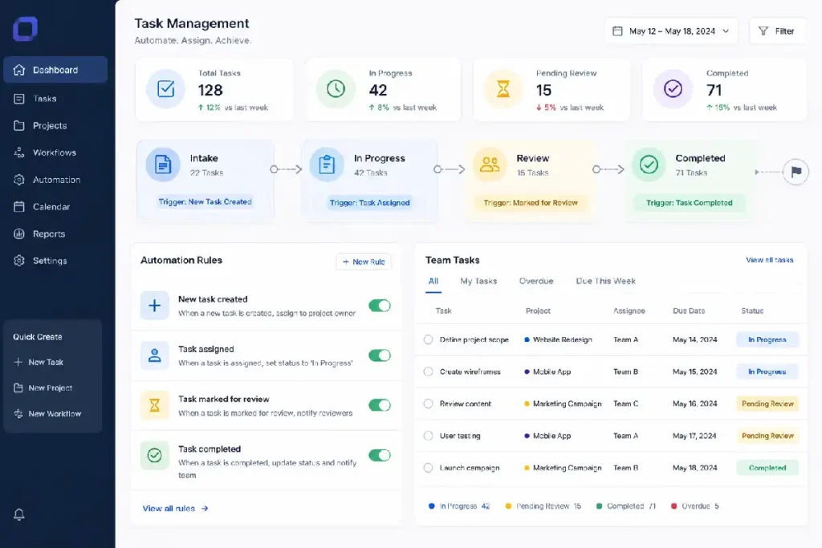Click calendar icon in date range picker

tap(617, 31)
